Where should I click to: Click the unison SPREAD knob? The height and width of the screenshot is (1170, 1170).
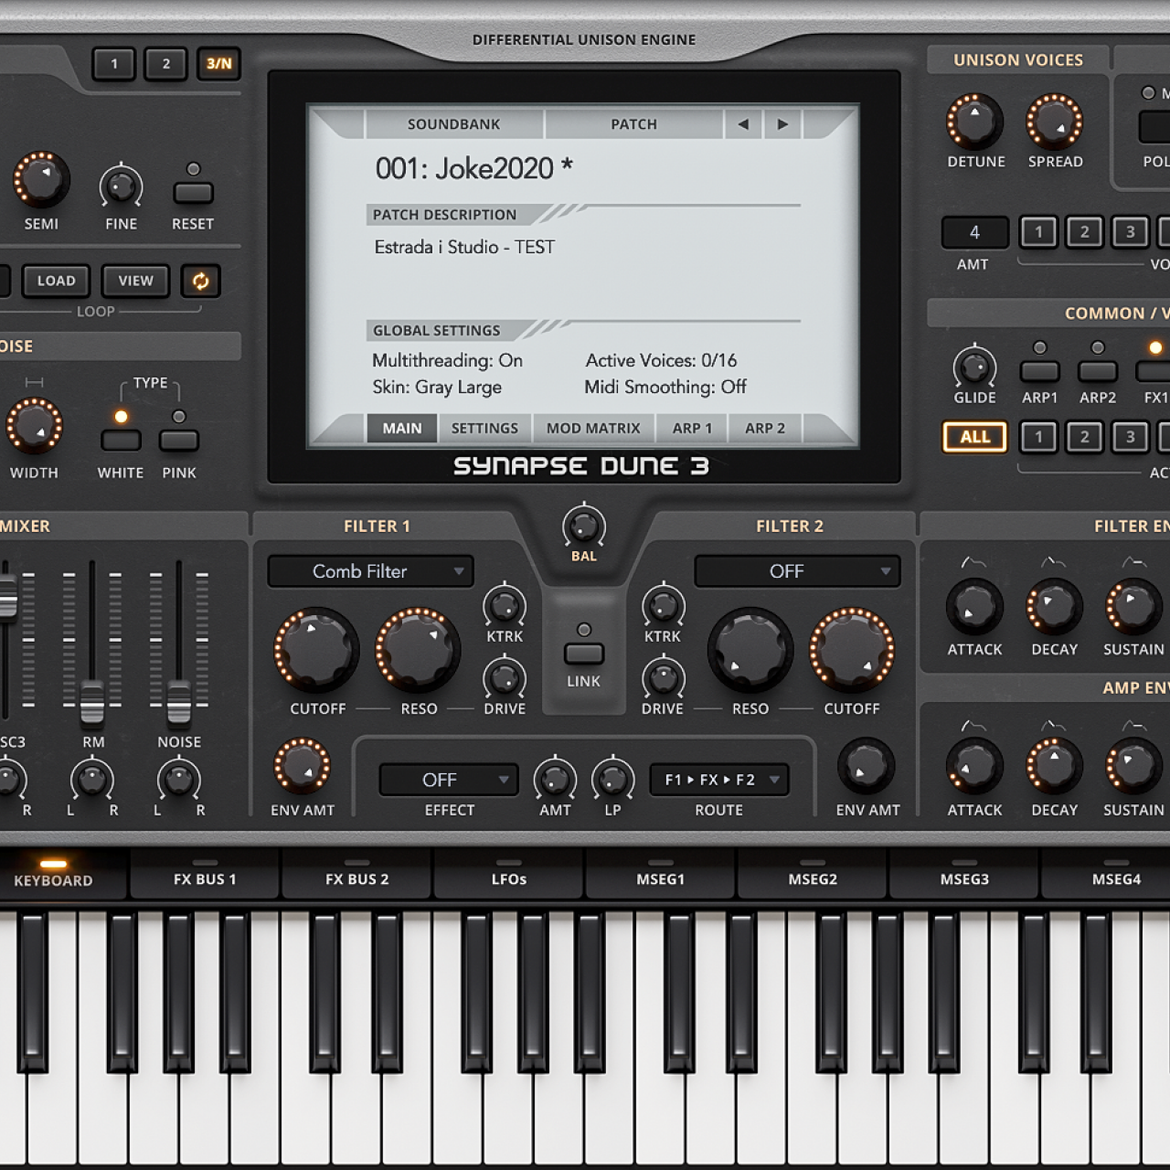tap(1054, 122)
